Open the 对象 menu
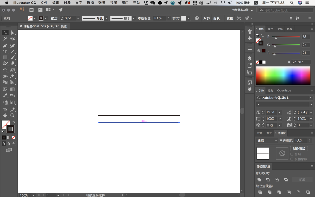 pyautogui.click(x=67, y=3)
